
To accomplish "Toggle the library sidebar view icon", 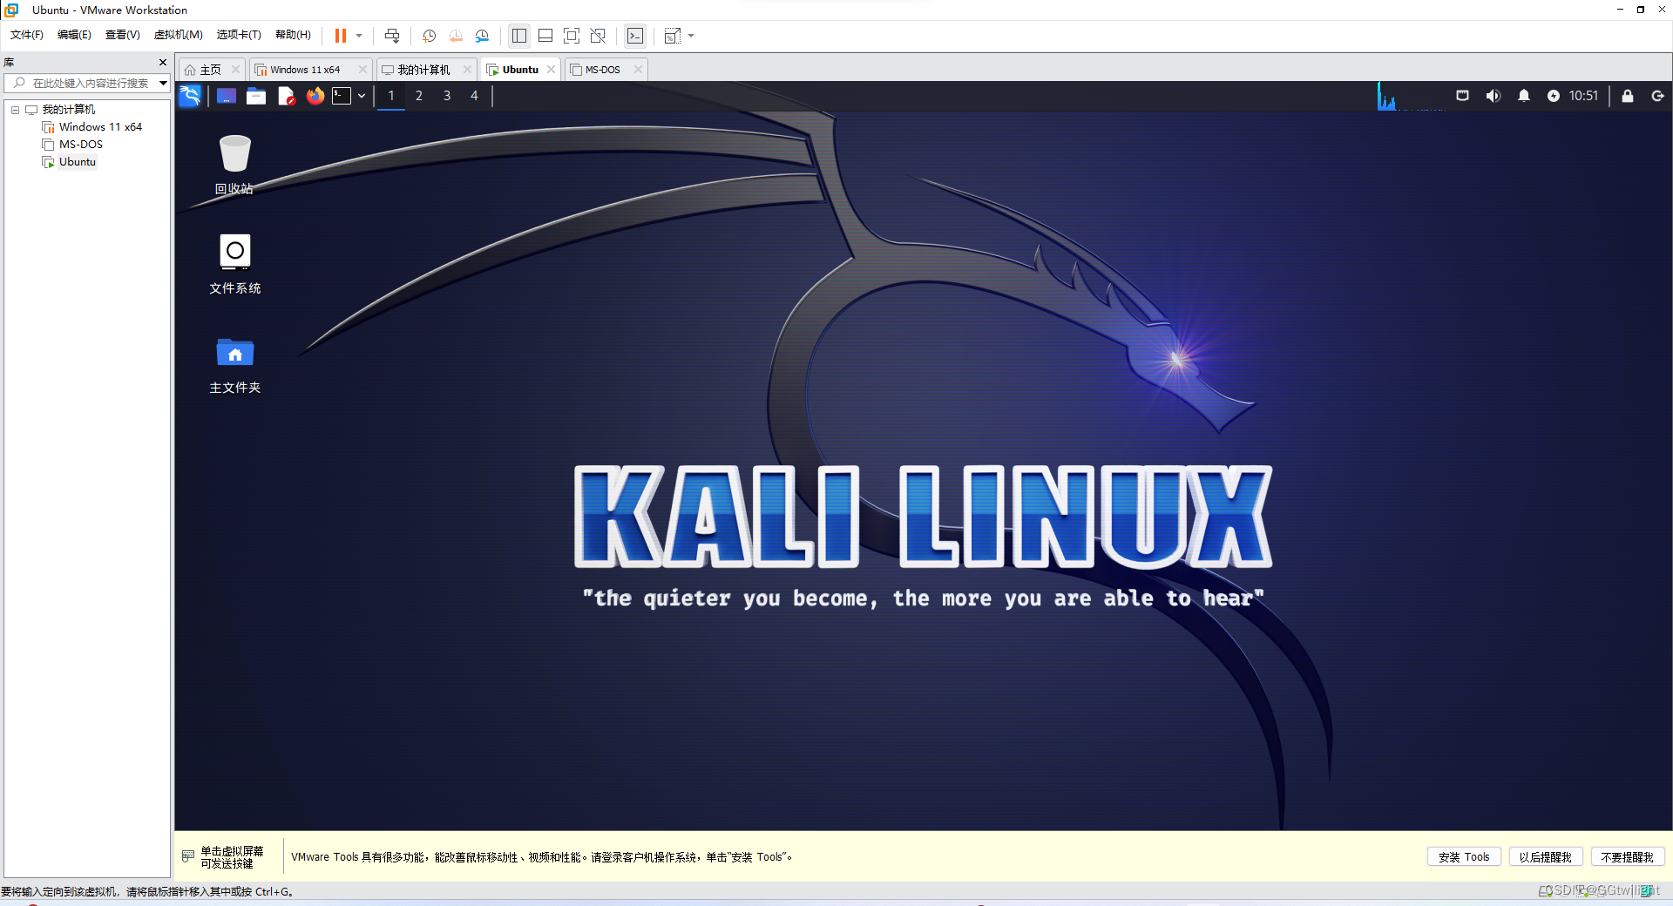I will pos(519,36).
